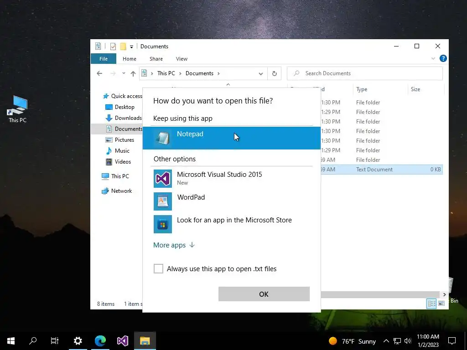The width and height of the screenshot is (467, 350).
Task: Select Quick access in navigation pane
Action: tap(123, 96)
